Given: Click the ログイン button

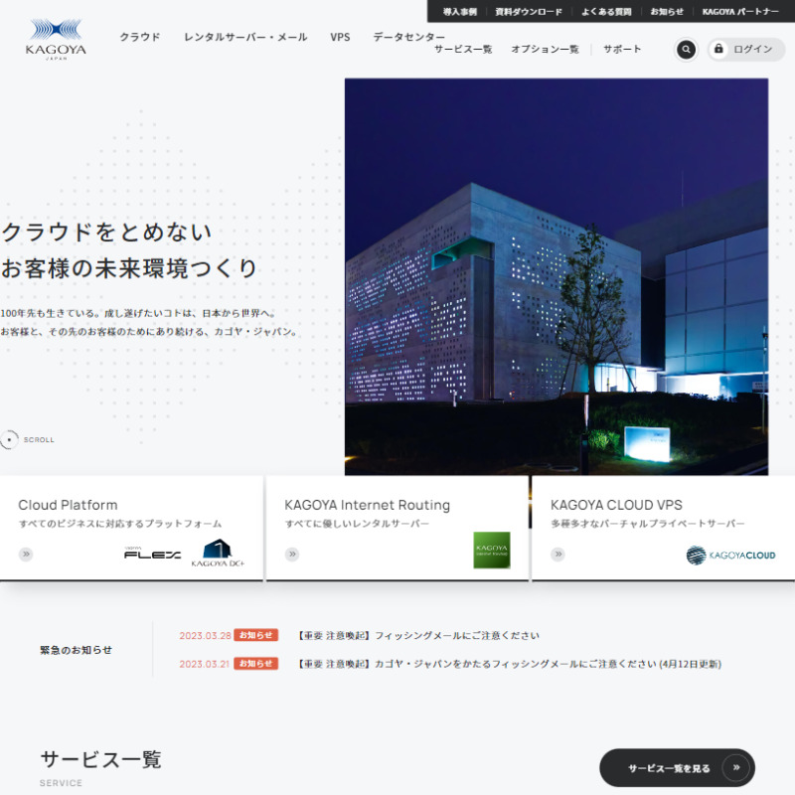Looking at the screenshot, I should 746,49.
